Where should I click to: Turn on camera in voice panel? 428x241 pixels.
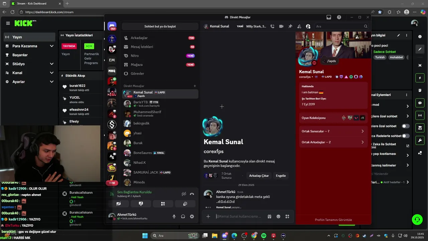[118, 204]
